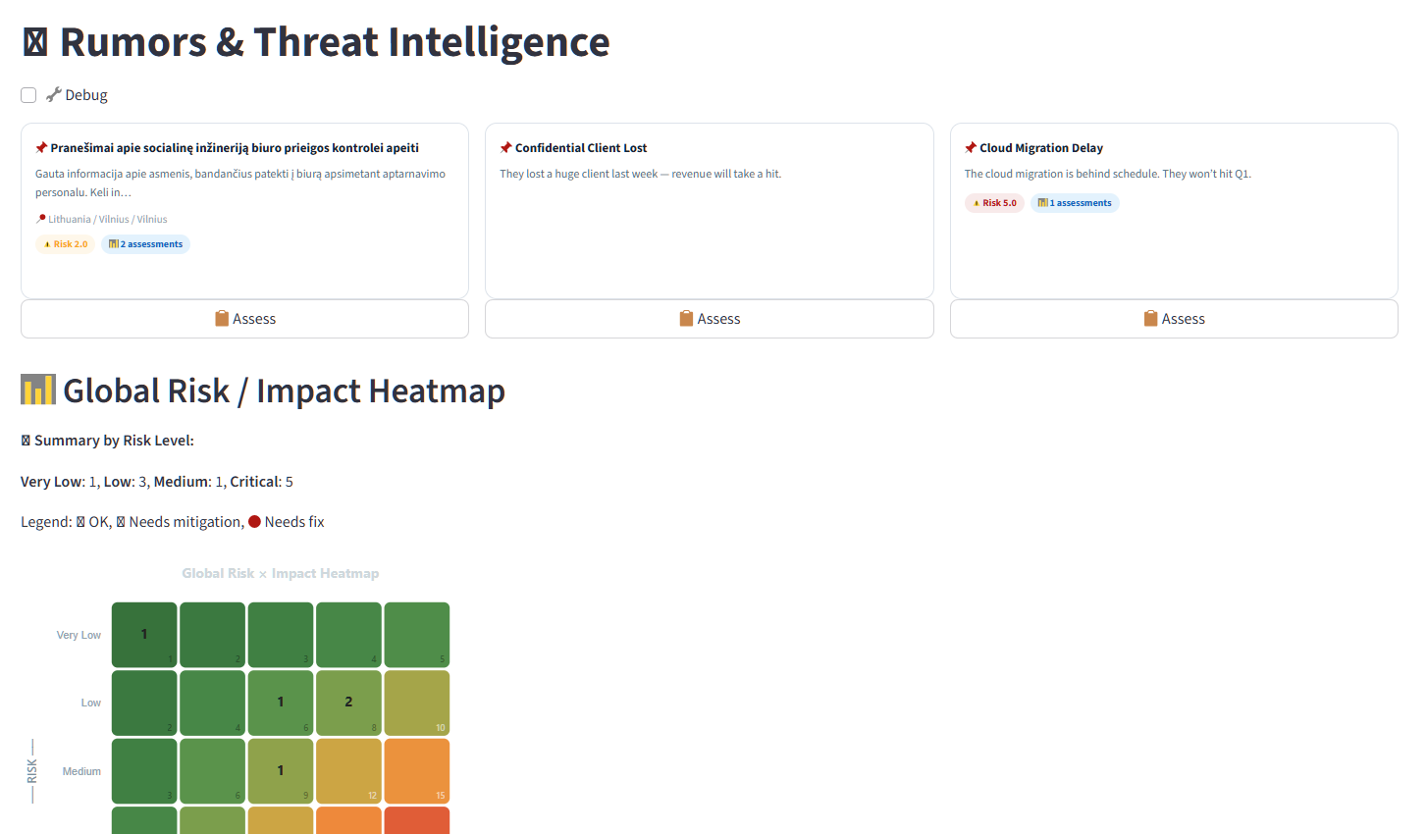Select Medium row heatmap cell showing count 1
This screenshot has height=834, width=1427.
pyautogui.click(x=281, y=771)
